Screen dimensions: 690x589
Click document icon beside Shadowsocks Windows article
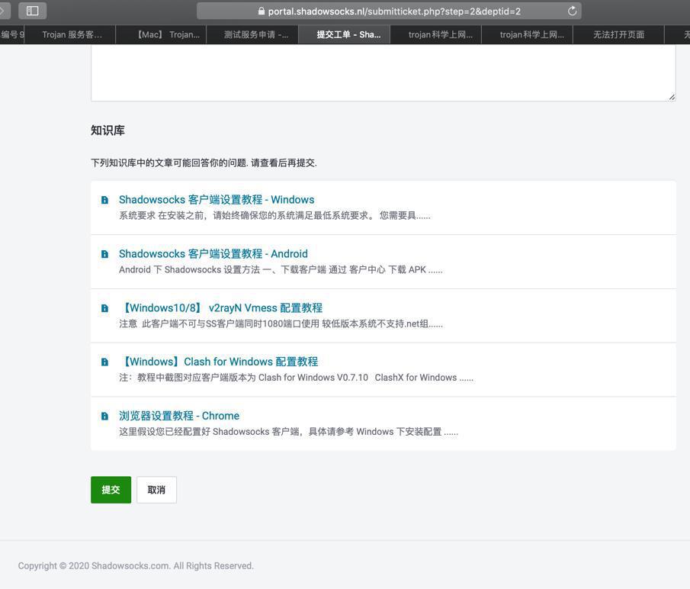click(x=104, y=200)
